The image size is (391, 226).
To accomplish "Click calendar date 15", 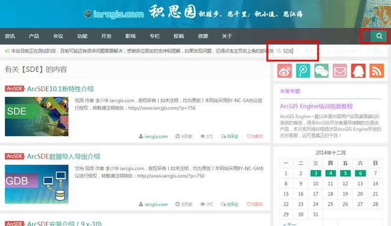I will coord(286,194).
